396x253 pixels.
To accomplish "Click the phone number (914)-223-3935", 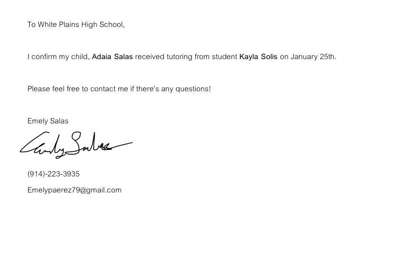I will pyautogui.click(x=53, y=174).
